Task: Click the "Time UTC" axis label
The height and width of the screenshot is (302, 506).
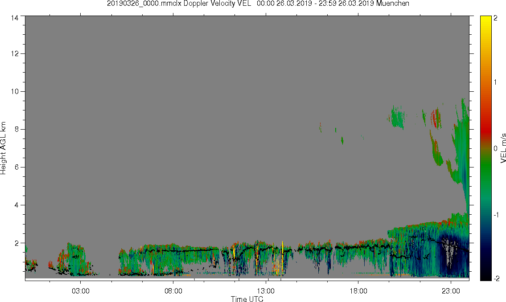Action: 247,299
